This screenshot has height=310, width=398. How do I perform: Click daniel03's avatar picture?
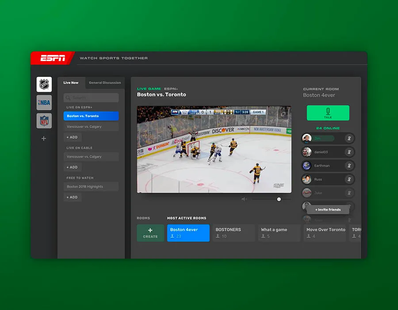tap(306, 152)
